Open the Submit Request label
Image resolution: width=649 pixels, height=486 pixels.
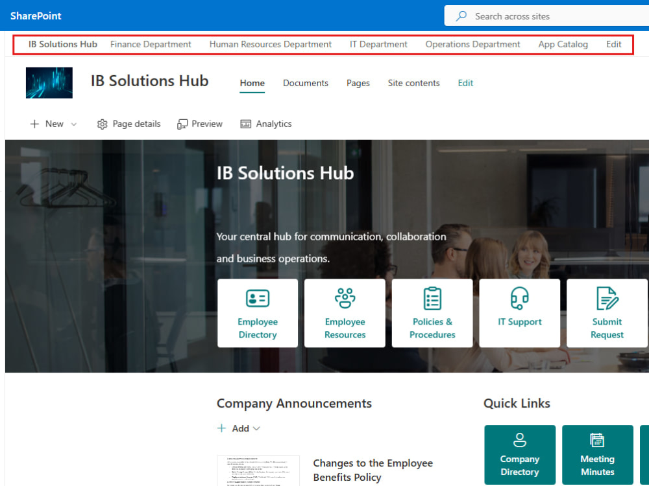tap(607, 328)
